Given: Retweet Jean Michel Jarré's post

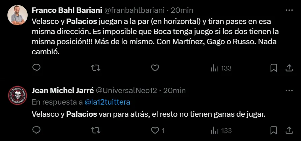Looking at the screenshot, I should point(96,130).
